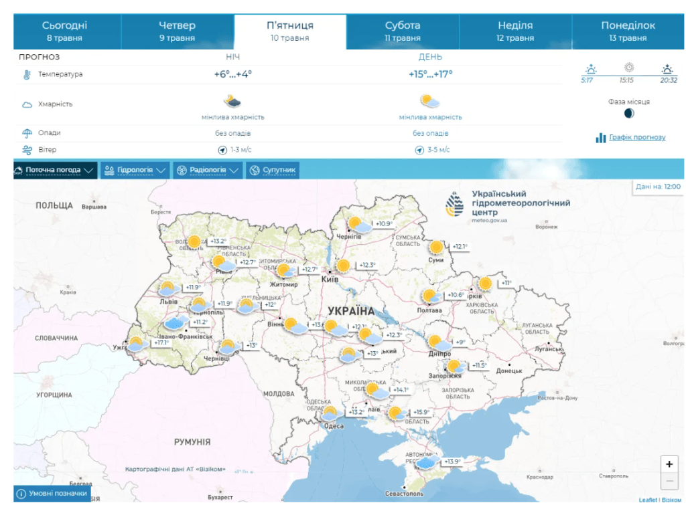This screenshot has width=686, height=511.
Task: Switch to Неділя 12 травня tab
Action: (x=515, y=31)
